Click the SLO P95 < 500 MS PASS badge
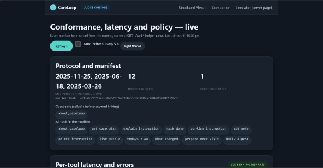Screen dimensions: 323x168 coord(248,164)
